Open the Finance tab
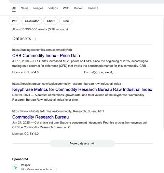This screenshot has height=173, width=164. (x=93, y=8)
